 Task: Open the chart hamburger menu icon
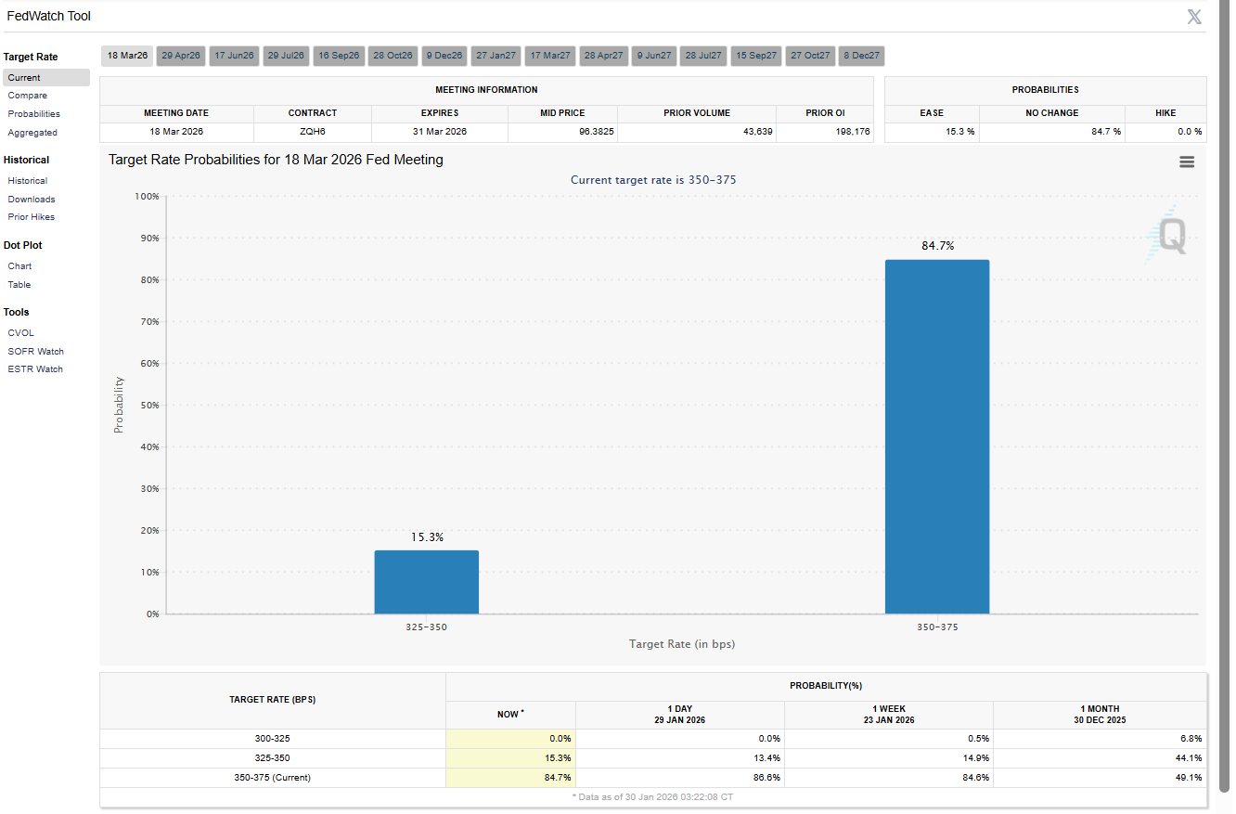1186,162
